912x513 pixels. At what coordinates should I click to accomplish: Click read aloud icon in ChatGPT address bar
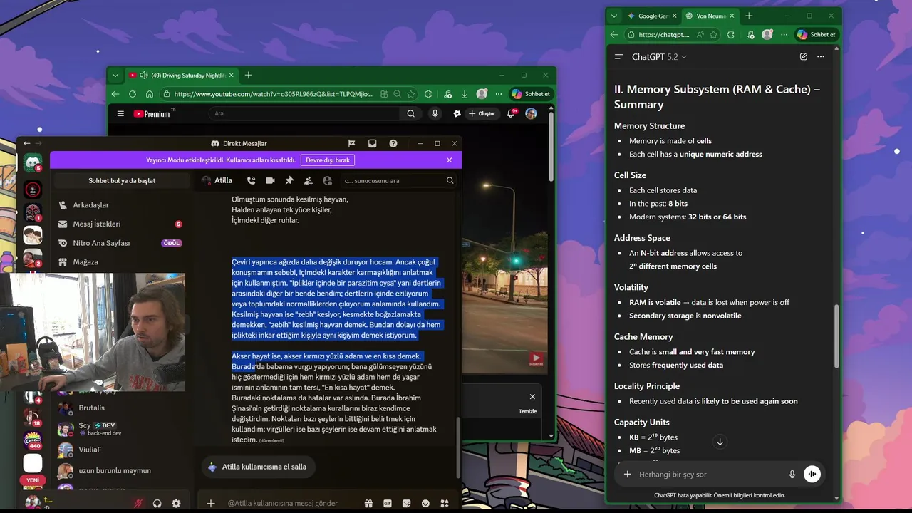[700, 34]
